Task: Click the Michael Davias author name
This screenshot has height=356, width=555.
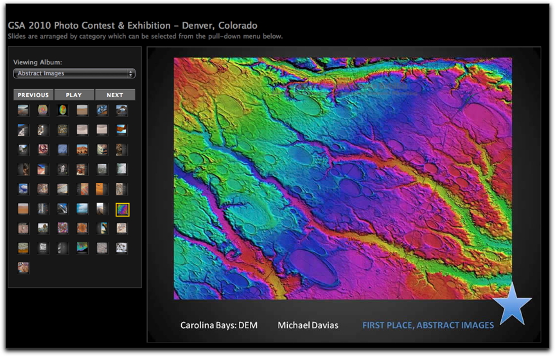Action: tap(308, 326)
